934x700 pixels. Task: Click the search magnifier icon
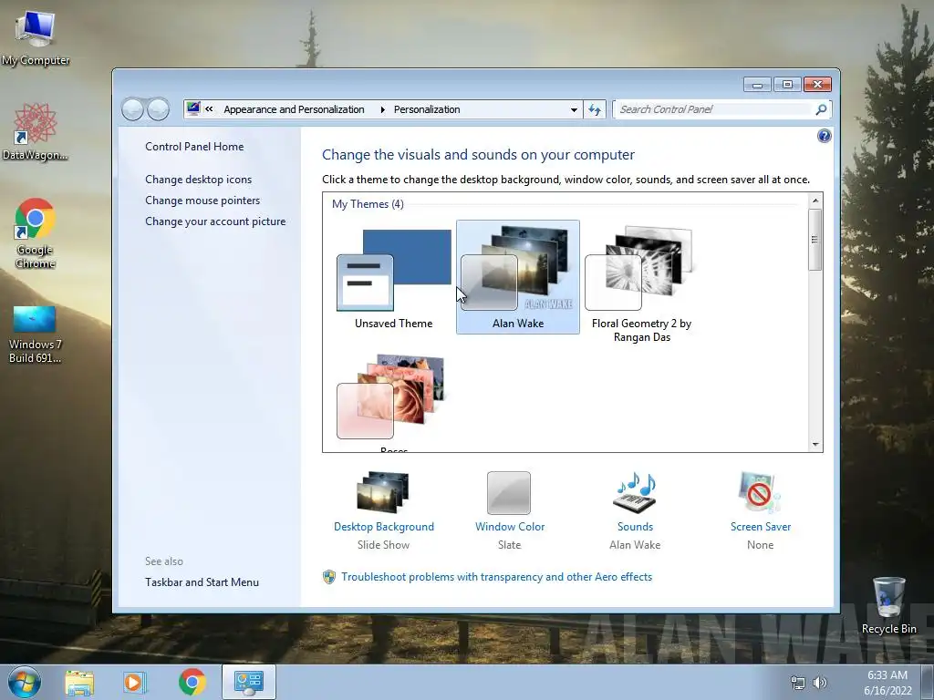[821, 109]
